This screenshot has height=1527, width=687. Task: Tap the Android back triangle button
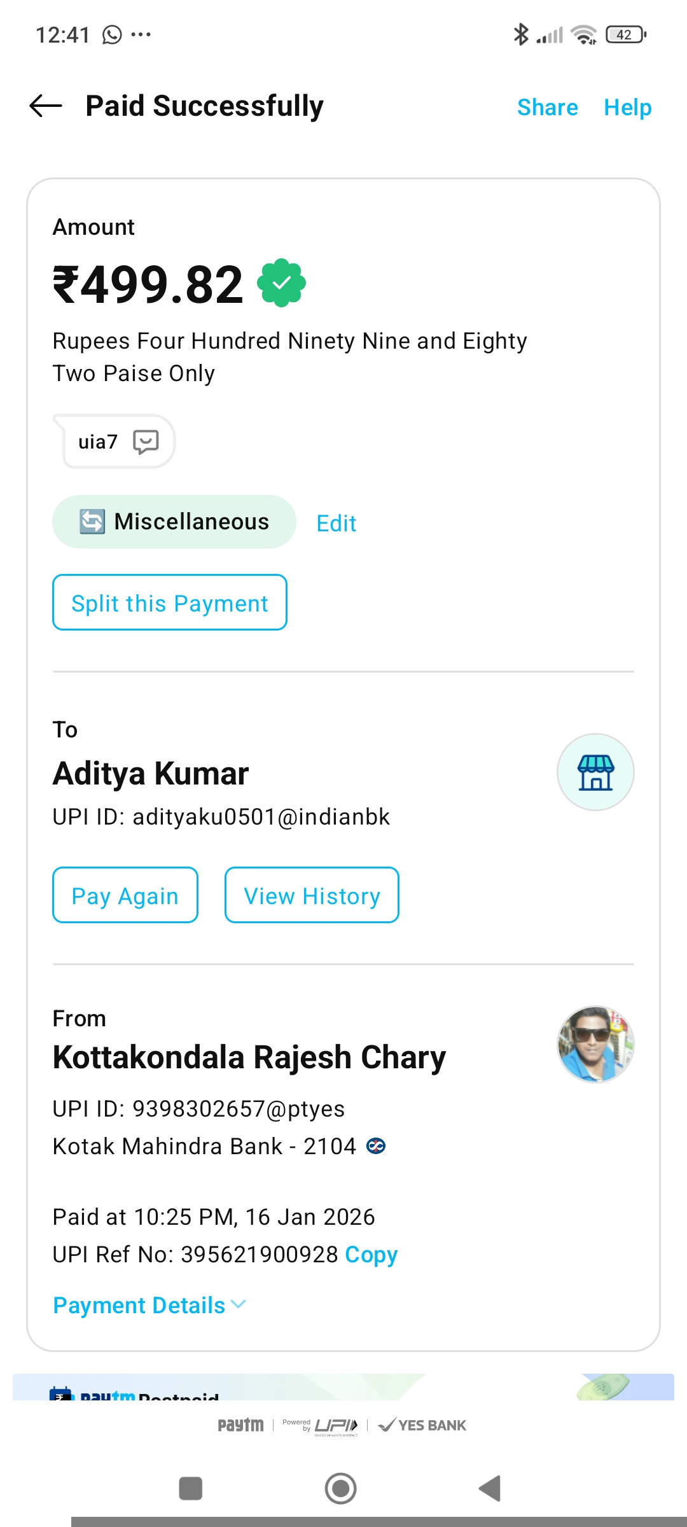coord(490,1489)
